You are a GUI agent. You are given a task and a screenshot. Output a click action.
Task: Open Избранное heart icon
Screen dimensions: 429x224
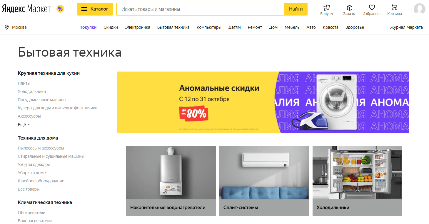pyautogui.click(x=372, y=8)
